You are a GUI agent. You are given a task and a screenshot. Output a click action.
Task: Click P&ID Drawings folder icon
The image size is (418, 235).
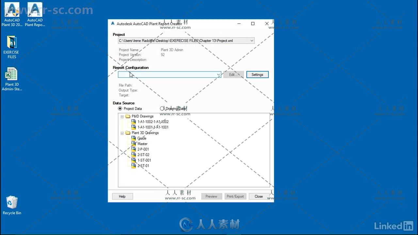click(x=128, y=116)
